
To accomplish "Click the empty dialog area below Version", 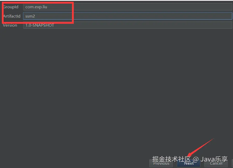I will (116, 92).
